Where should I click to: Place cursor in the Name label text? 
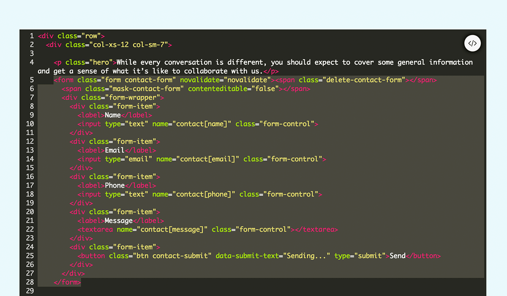[113, 115]
